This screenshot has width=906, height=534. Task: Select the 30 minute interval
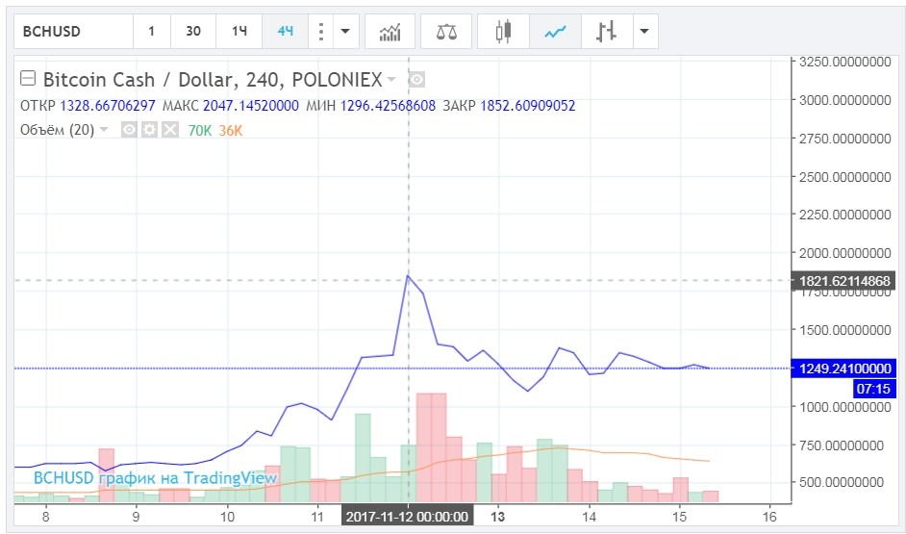tap(193, 31)
